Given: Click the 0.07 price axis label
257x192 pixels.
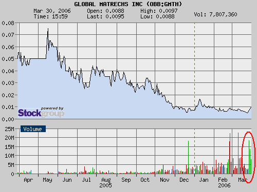Looking at the screenshot, I should [8, 35].
